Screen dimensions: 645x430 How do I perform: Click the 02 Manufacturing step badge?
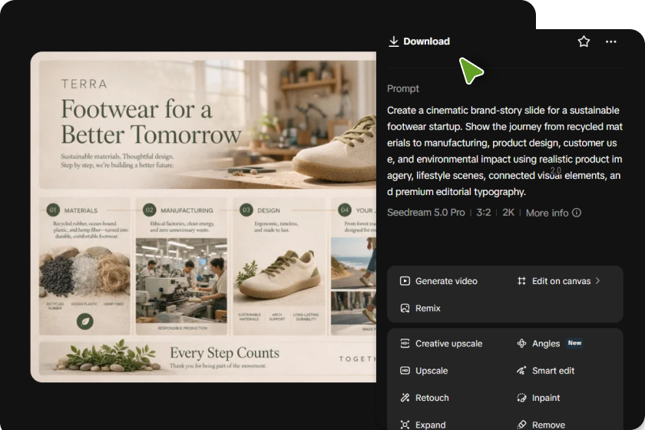pyautogui.click(x=149, y=210)
